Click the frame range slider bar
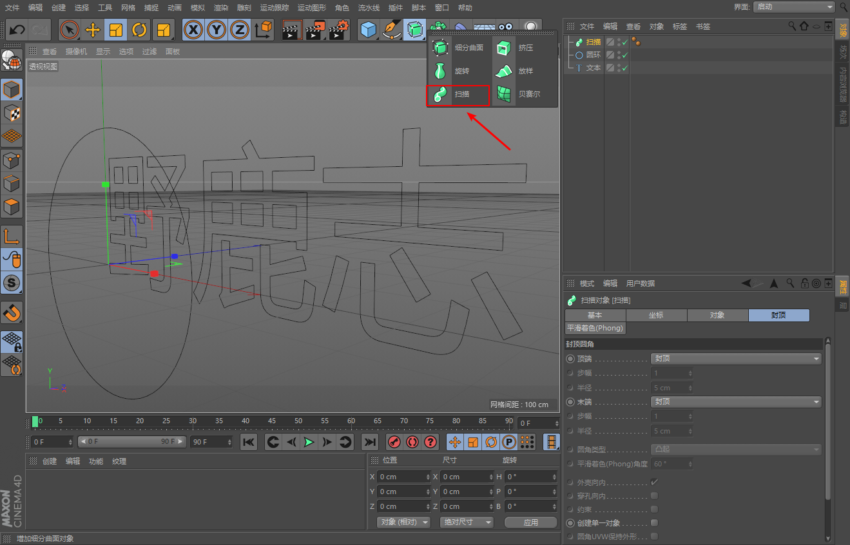 (132, 442)
